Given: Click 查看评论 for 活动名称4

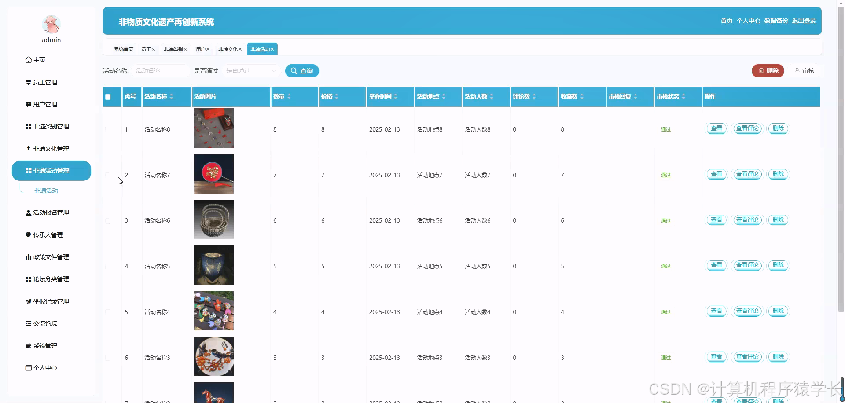Looking at the screenshot, I should coord(747,311).
